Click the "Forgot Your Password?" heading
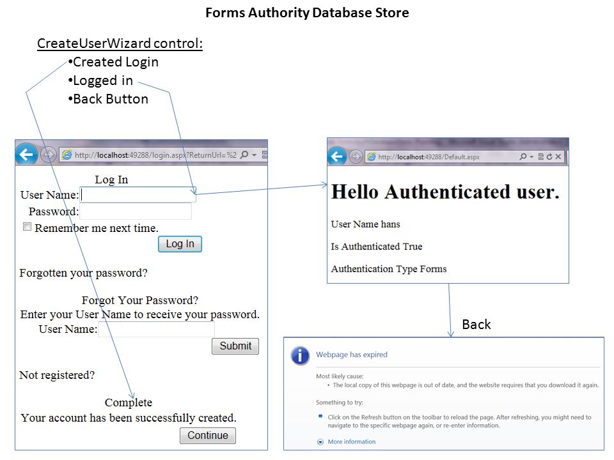This screenshot has width=614, height=460. coord(140,300)
